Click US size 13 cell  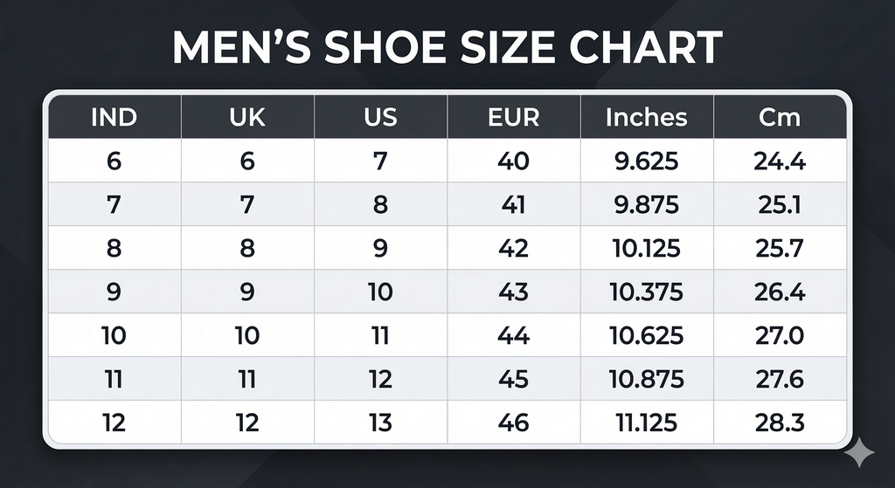coord(380,423)
